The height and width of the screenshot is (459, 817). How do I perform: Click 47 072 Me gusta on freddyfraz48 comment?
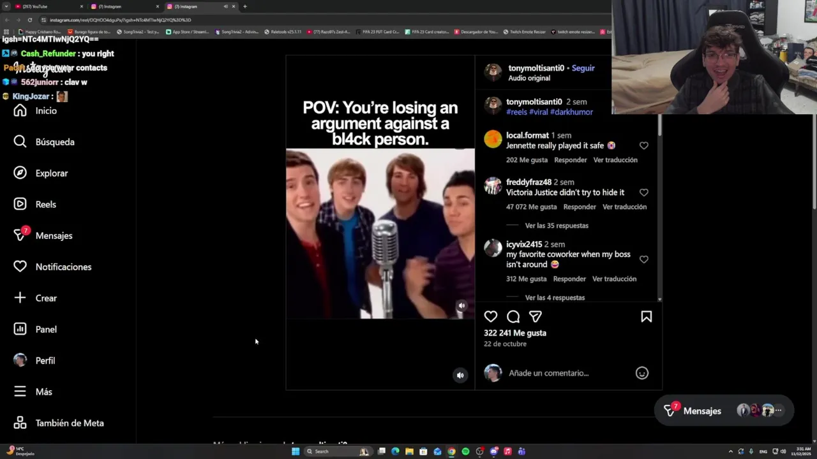click(x=532, y=207)
